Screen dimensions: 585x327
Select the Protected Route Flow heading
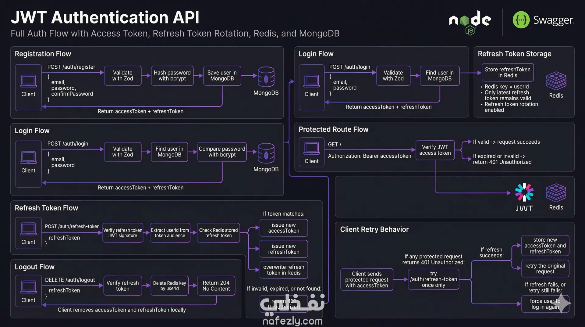[x=334, y=129]
